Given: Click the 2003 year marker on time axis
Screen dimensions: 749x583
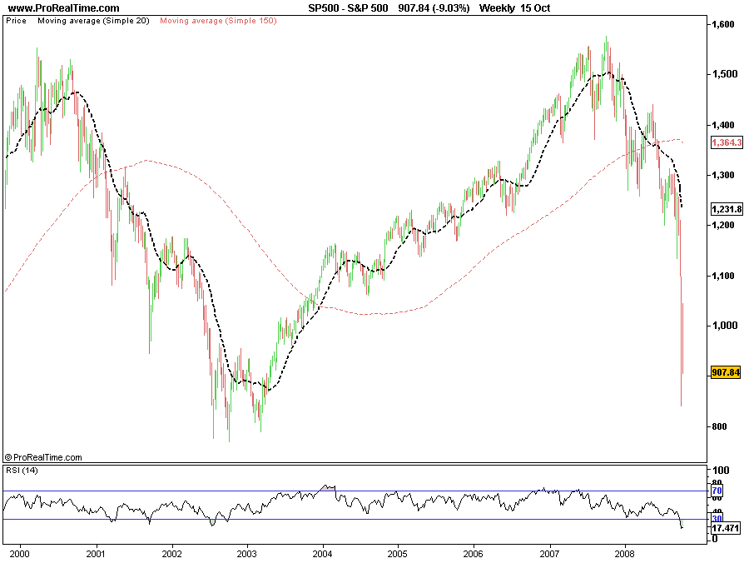Looking at the screenshot, I should (247, 554).
